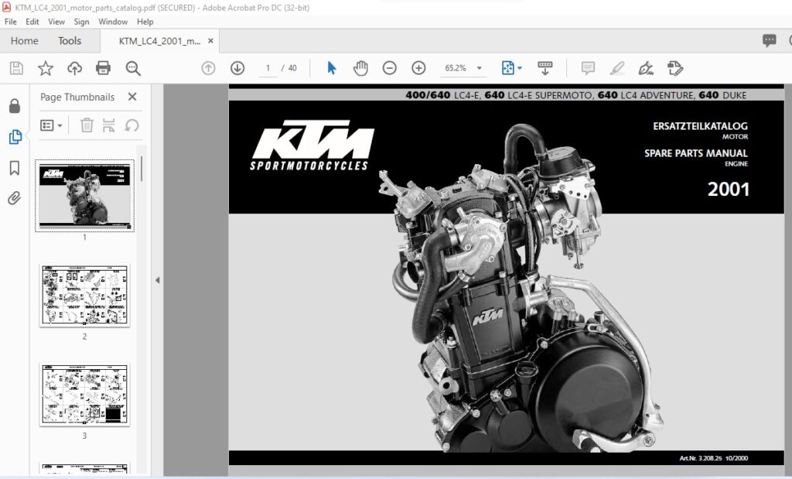Viewport: 792px width, 479px height.
Task: Open the View menu
Action: pyautogui.click(x=56, y=22)
